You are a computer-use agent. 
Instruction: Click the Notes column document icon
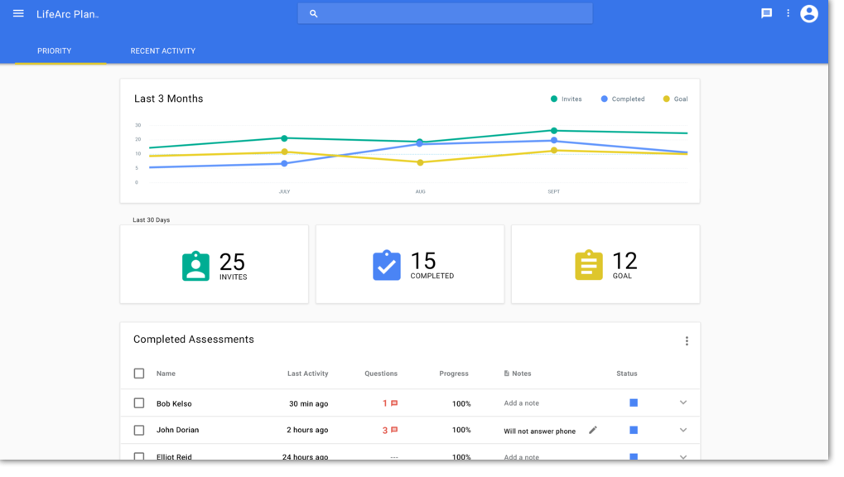[x=507, y=373]
